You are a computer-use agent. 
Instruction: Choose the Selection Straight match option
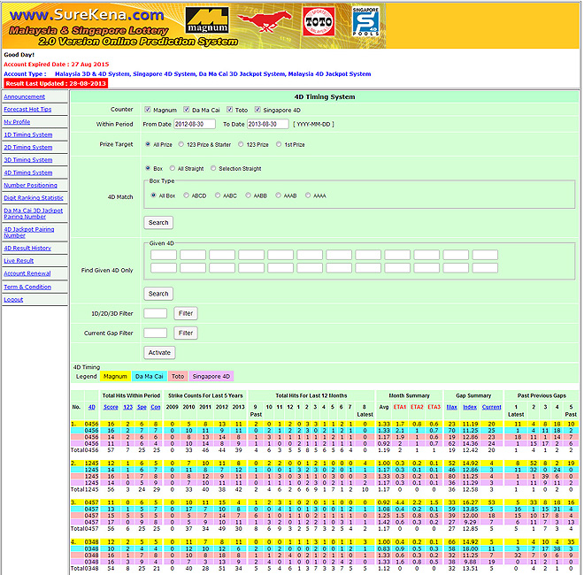point(213,168)
